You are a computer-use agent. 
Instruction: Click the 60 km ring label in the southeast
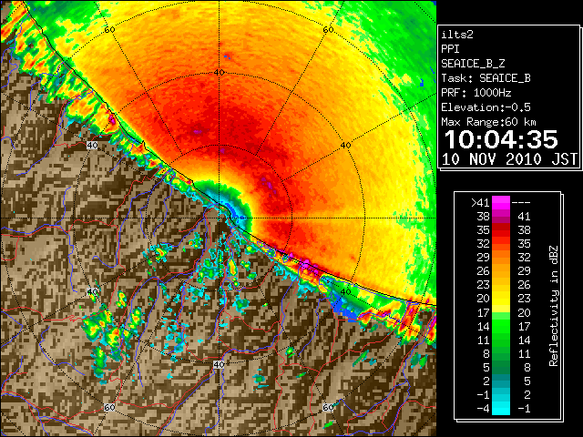point(328,407)
